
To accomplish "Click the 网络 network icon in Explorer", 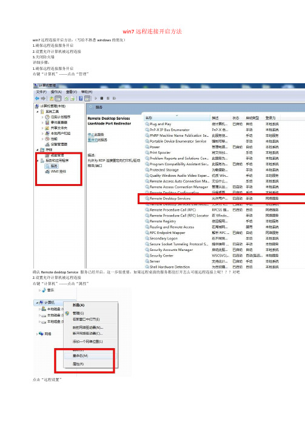I will [41, 334].
